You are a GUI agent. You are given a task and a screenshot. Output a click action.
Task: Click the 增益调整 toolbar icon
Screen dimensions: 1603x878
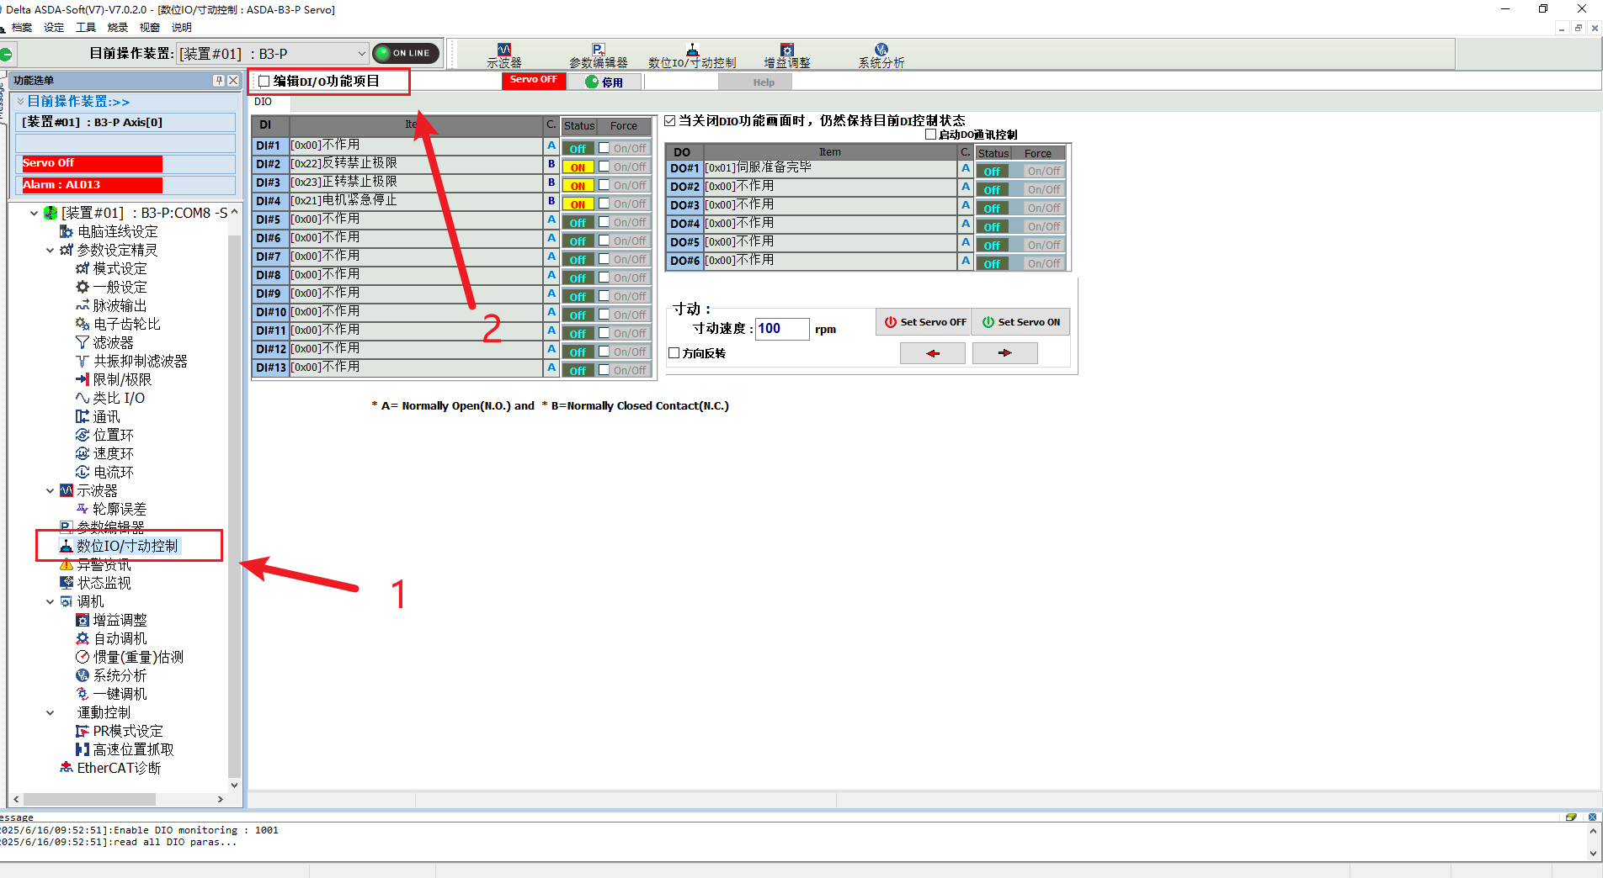click(x=786, y=56)
